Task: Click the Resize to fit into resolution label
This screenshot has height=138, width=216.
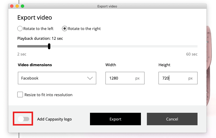Action: [x=48, y=95]
